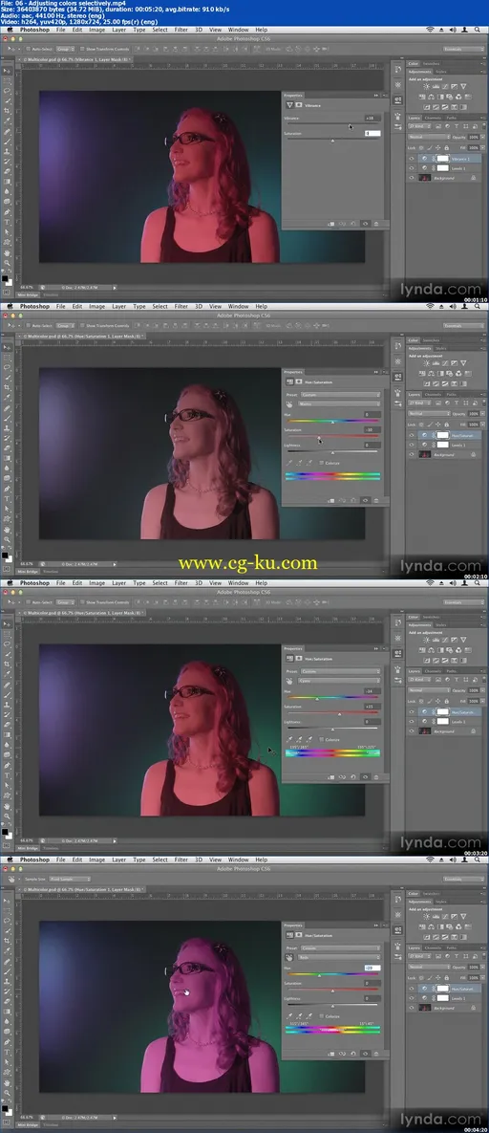
Task: Click the highlighted Properties dock icon in the 00:01:10 frame
Action: (x=398, y=99)
